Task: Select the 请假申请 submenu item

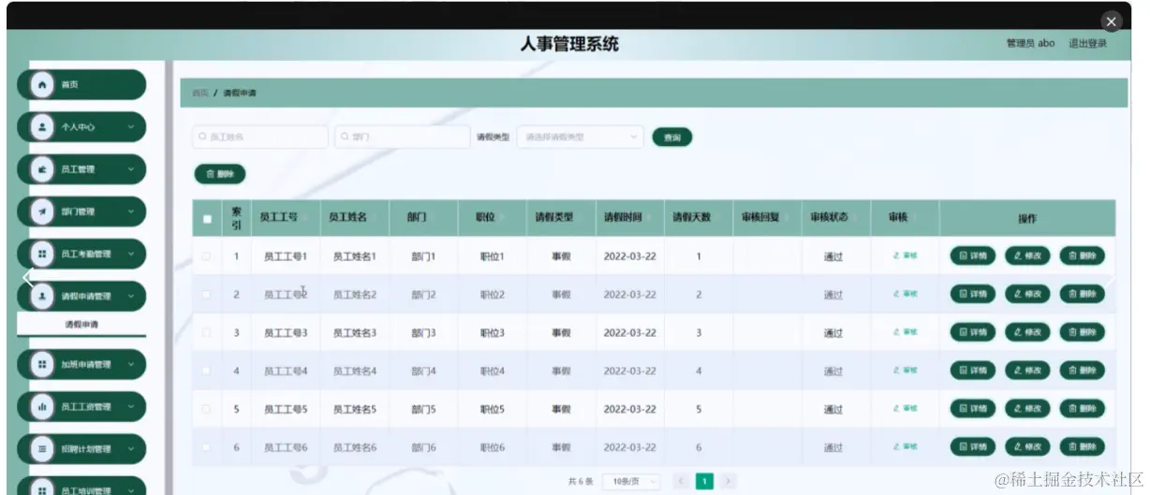Action: pyautogui.click(x=81, y=325)
